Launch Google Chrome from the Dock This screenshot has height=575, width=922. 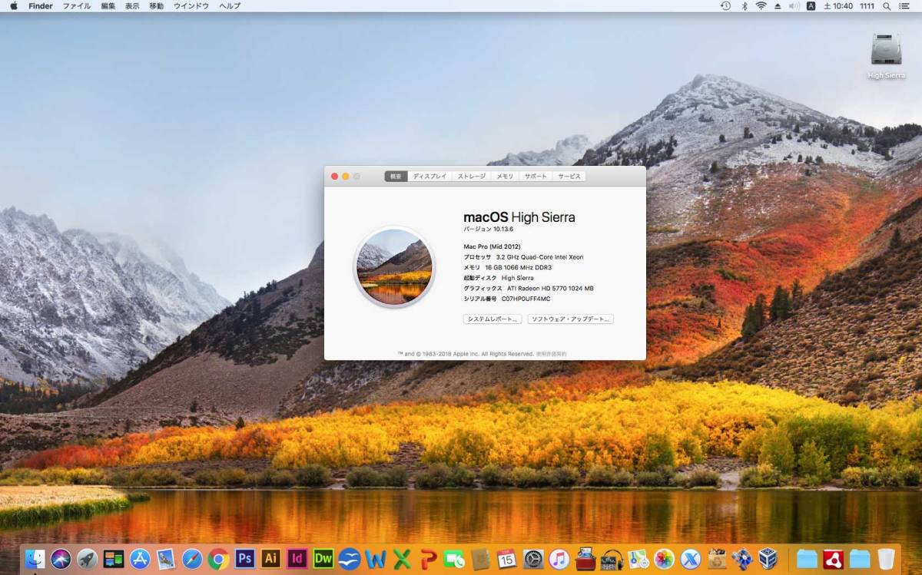pyautogui.click(x=218, y=559)
